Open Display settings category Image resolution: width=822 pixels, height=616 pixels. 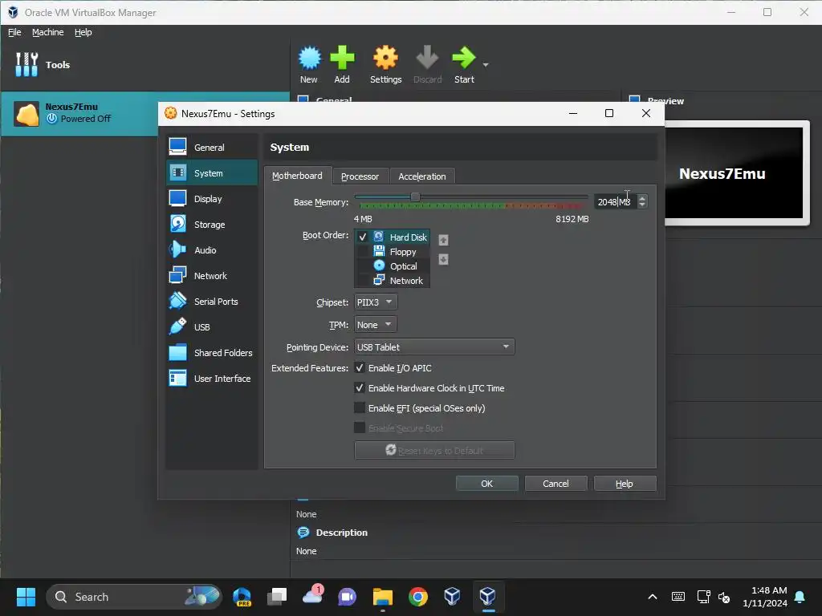coord(212,199)
